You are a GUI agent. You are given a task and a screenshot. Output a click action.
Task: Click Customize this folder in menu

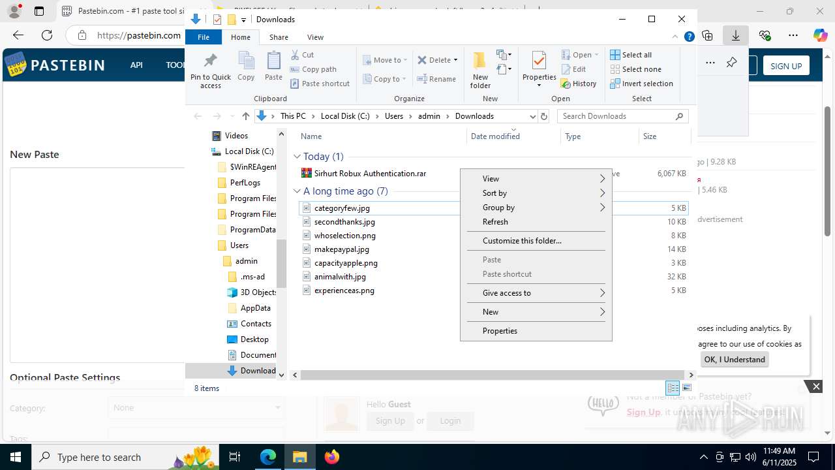click(x=536, y=241)
